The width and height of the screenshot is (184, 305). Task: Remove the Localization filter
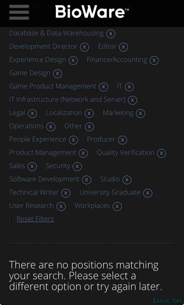89,113
